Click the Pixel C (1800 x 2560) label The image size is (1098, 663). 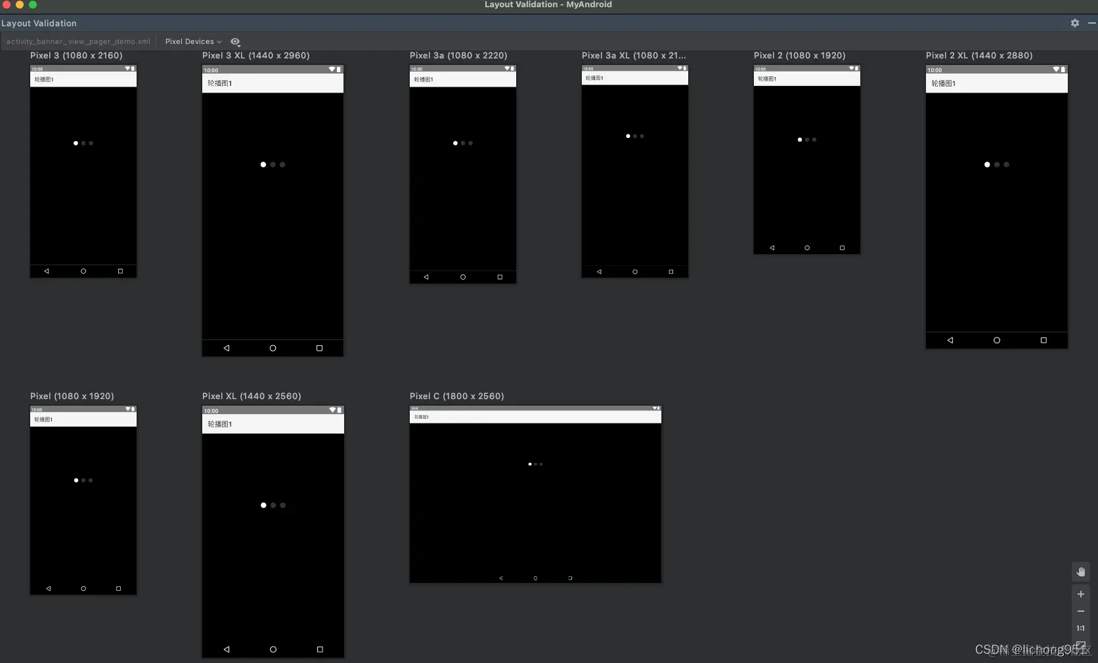click(x=457, y=396)
